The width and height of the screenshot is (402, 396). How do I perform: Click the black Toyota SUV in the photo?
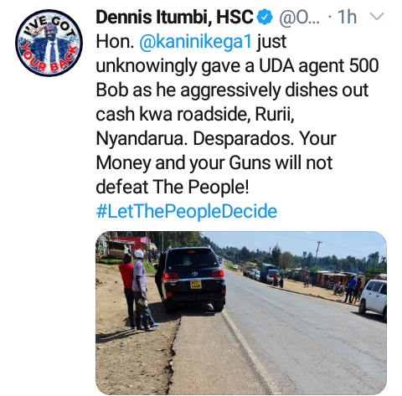[192, 279]
